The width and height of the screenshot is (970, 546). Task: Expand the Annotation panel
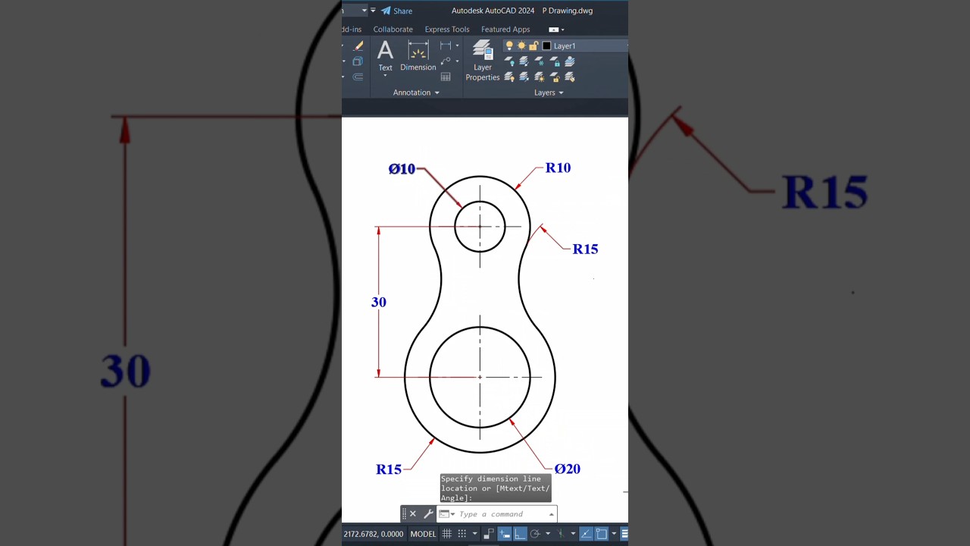pos(416,93)
